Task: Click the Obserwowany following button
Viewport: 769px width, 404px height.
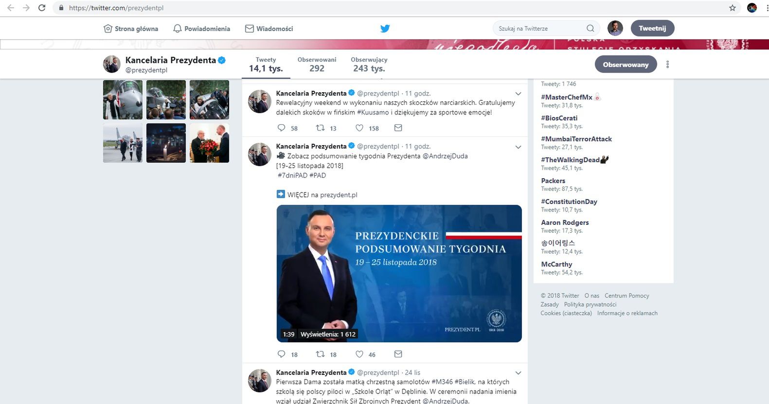Action: click(x=626, y=65)
